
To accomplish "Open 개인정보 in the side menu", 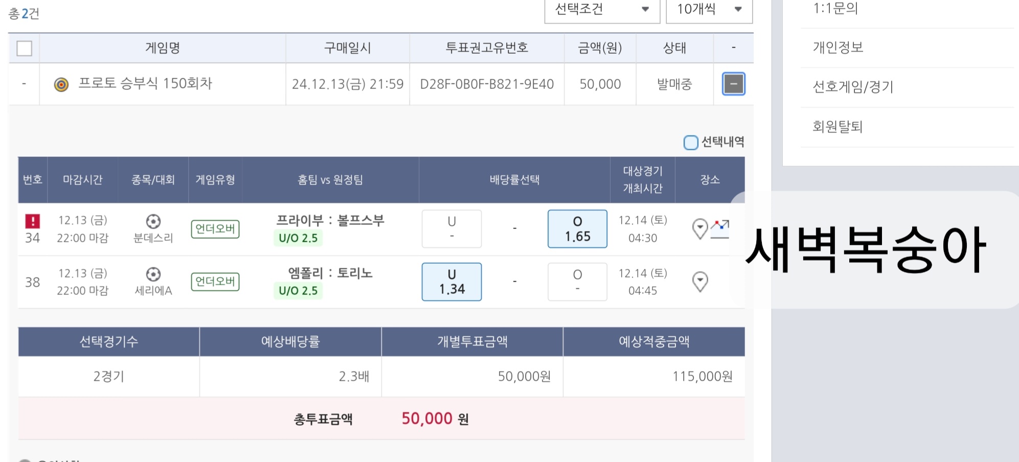I will (x=837, y=48).
